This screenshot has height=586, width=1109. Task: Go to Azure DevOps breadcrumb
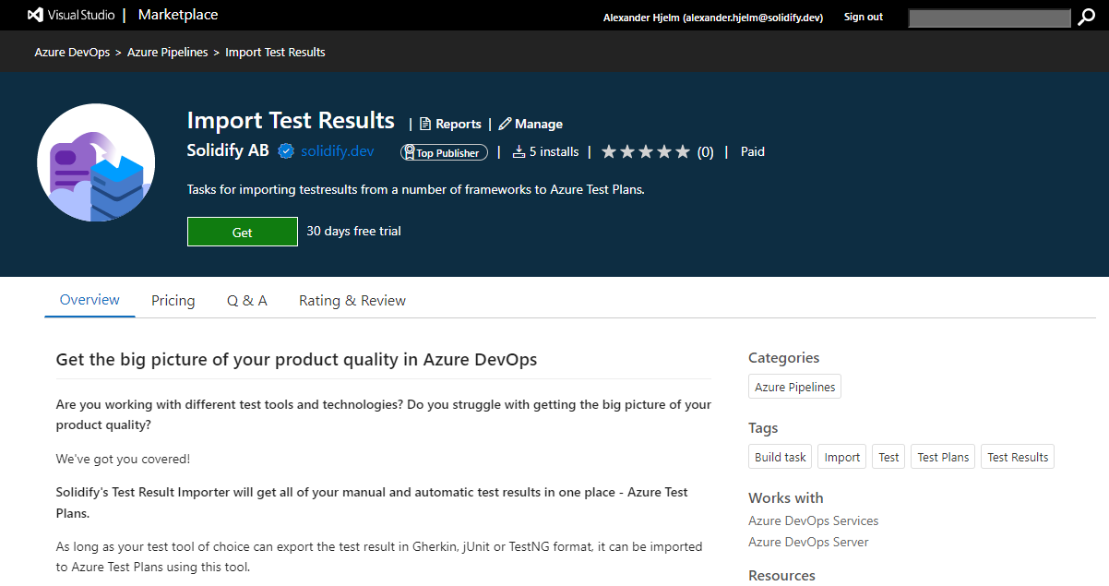[72, 53]
